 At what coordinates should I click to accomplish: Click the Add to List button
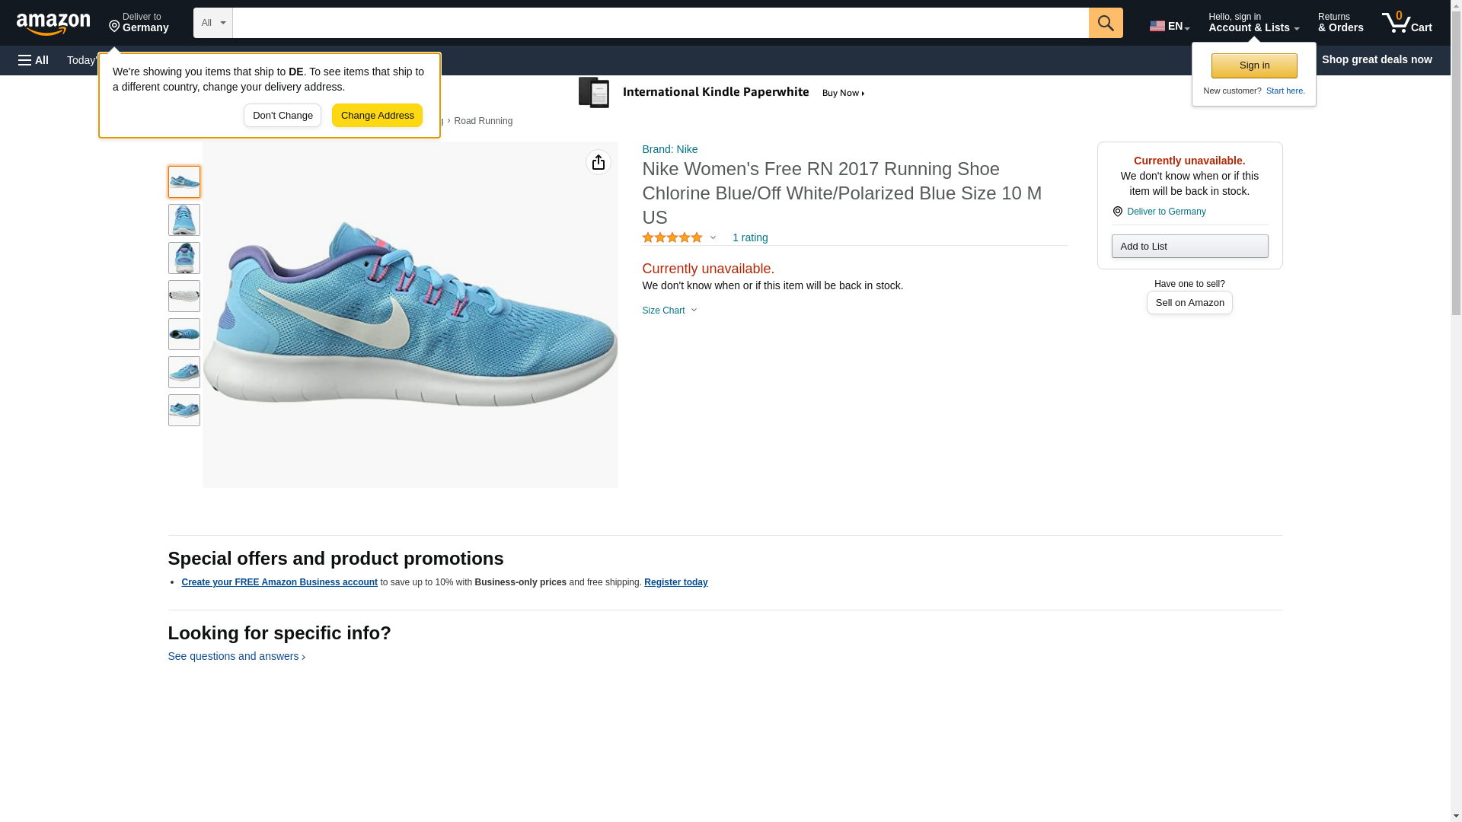tap(1189, 247)
